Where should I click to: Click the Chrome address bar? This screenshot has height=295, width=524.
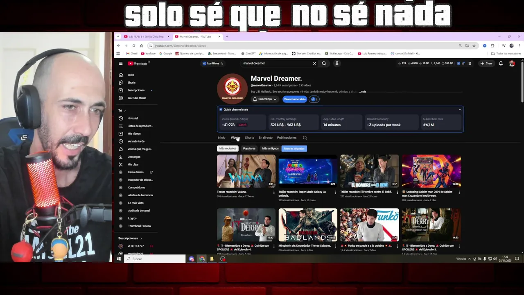(x=303, y=45)
